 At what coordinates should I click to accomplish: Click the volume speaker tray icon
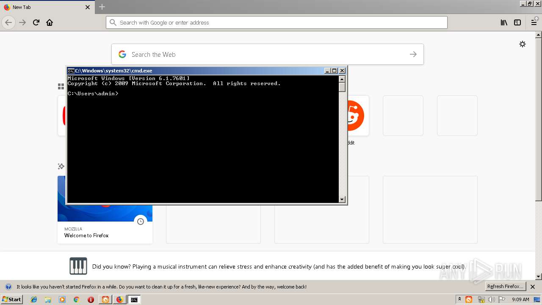(x=492, y=299)
